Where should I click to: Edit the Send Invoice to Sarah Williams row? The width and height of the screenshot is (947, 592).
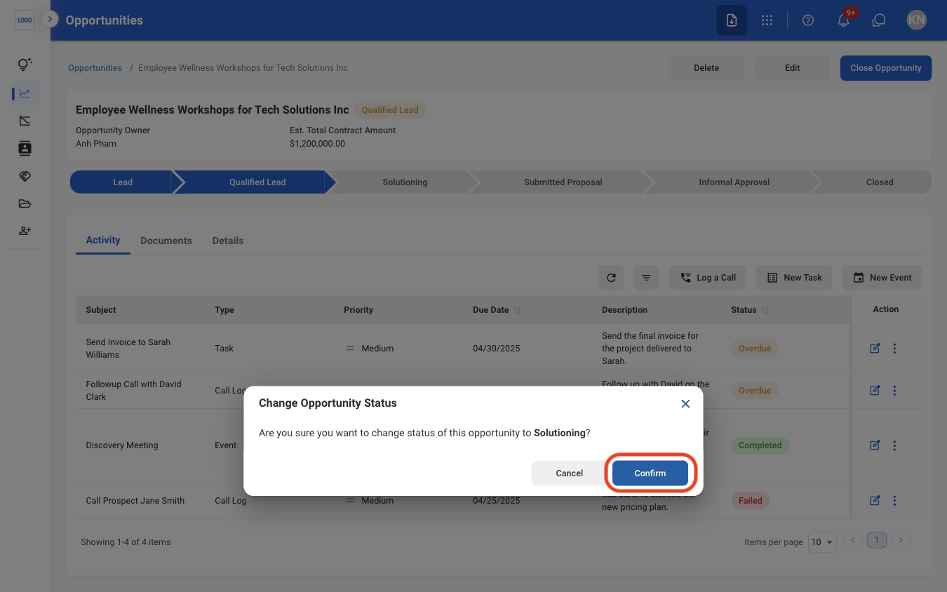click(875, 349)
